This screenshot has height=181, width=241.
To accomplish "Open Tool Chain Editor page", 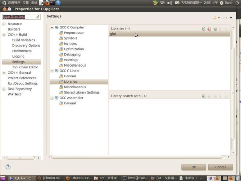I will 25,67.
